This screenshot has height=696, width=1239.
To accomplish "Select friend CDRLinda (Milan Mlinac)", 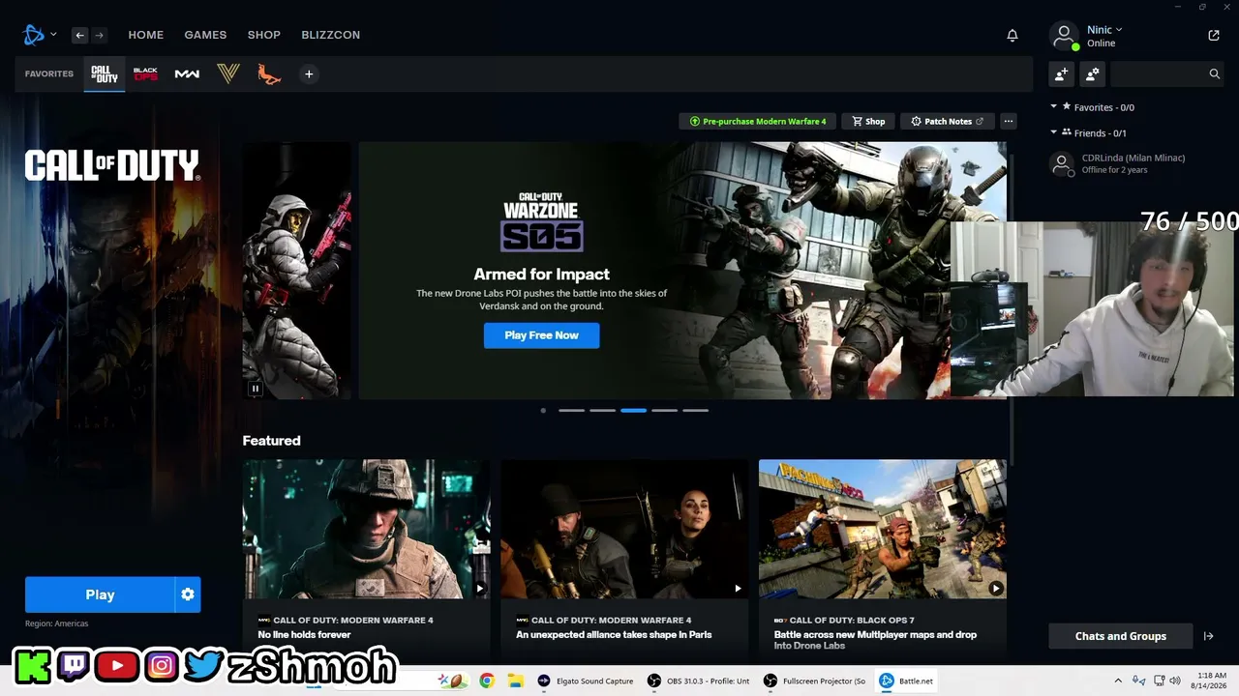I will point(1134,163).
